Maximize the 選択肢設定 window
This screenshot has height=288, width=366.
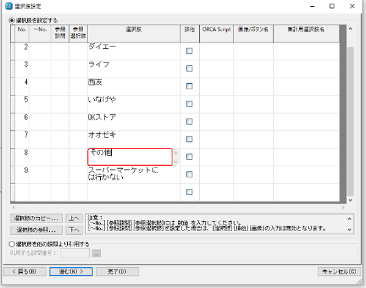coord(332,6)
